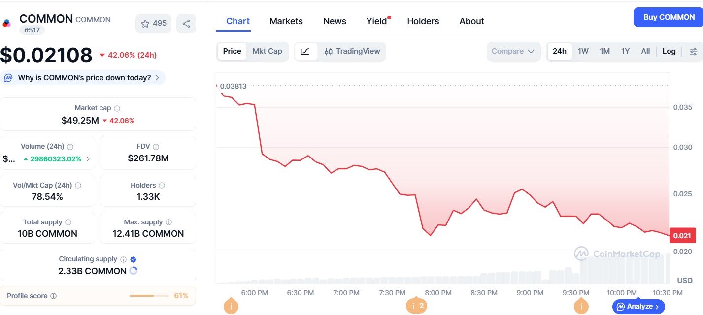Click the share icon button
Image resolution: width=703 pixels, height=315 pixels.
coord(186,24)
